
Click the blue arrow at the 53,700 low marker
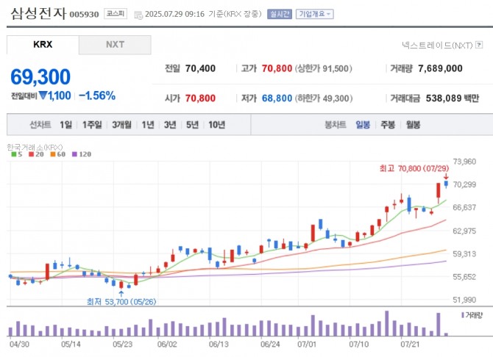point(121,294)
